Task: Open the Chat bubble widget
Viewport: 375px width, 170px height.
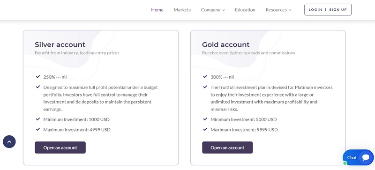Action: [358, 157]
